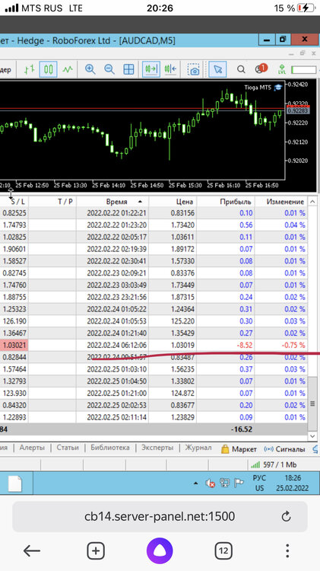The width and height of the screenshot is (320, 571).
Task: Open the Алерты tab
Action: coord(32,448)
